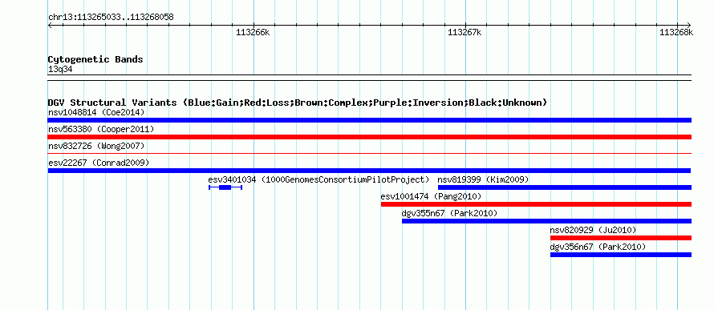The height and width of the screenshot is (310, 714).
Task: Click the ruler's left arrowhead
Action: click(50, 26)
